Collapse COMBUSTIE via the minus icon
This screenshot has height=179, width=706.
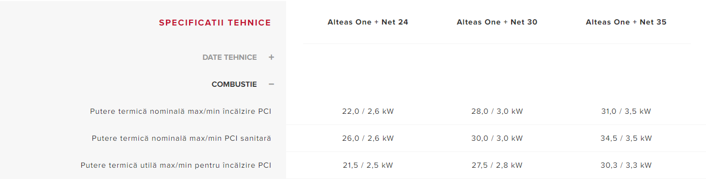[x=271, y=84]
